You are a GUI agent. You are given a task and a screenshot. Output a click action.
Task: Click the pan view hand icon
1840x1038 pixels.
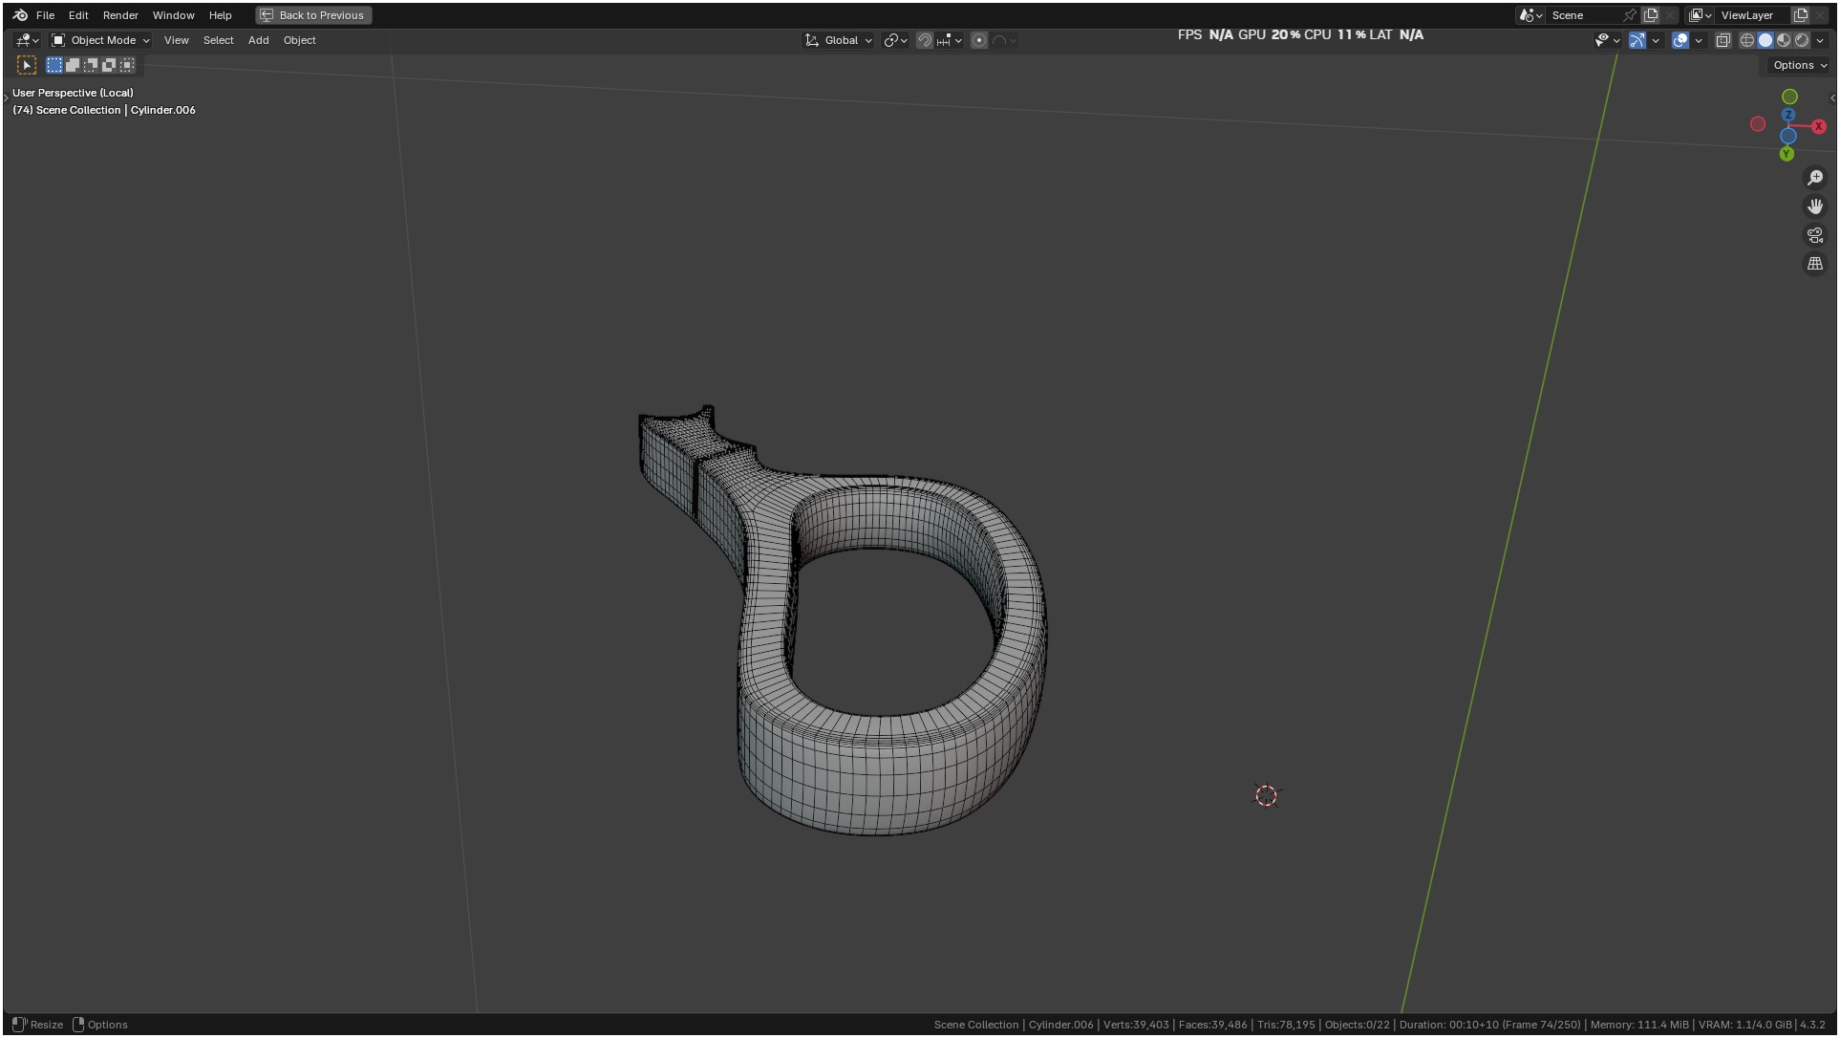[x=1815, y=206]
